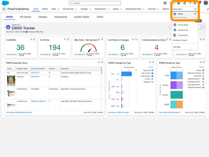This screenshot has height=157, width=209.
Task: Focus the global Search field
Action: (95, 3)
